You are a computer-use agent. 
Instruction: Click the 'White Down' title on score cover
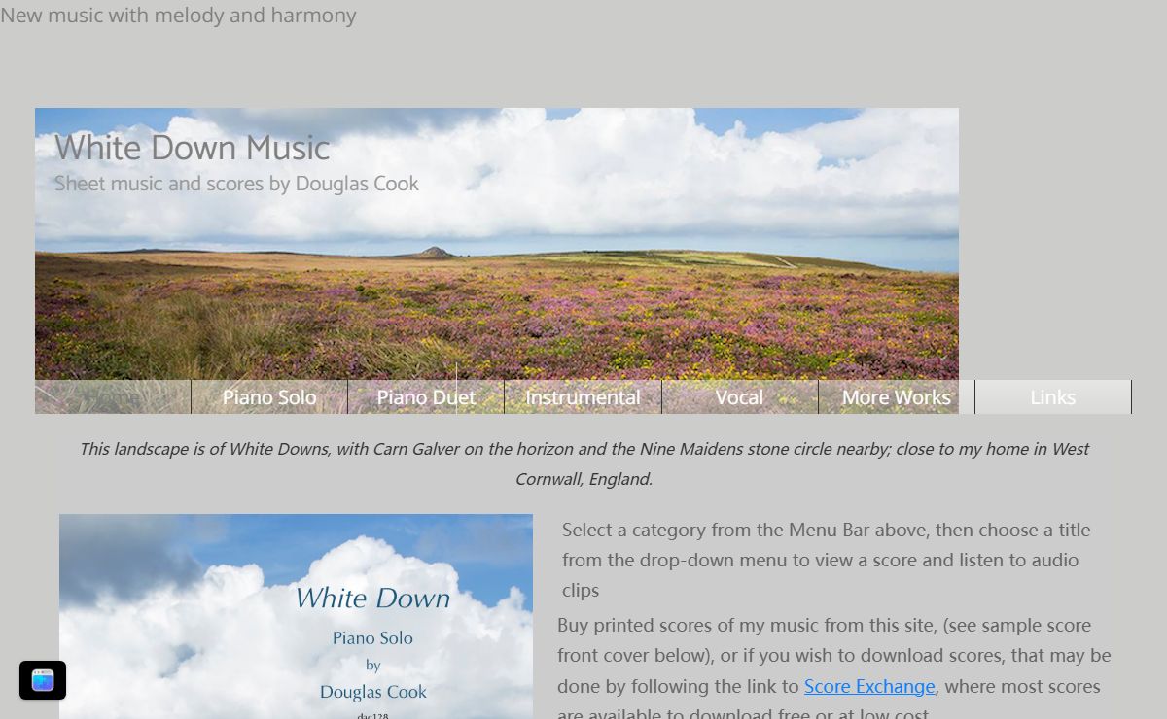(372, 598)
